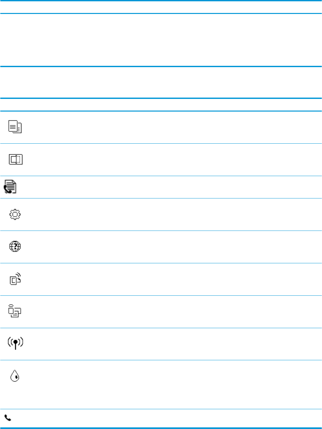Open the Setup gear icon

click(x=15, y=214)
